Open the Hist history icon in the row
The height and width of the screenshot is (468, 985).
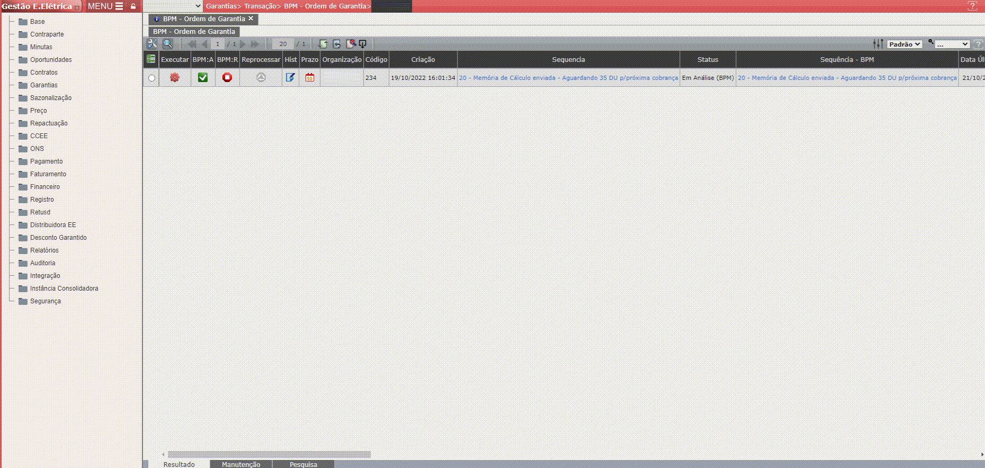click(290, 78)
